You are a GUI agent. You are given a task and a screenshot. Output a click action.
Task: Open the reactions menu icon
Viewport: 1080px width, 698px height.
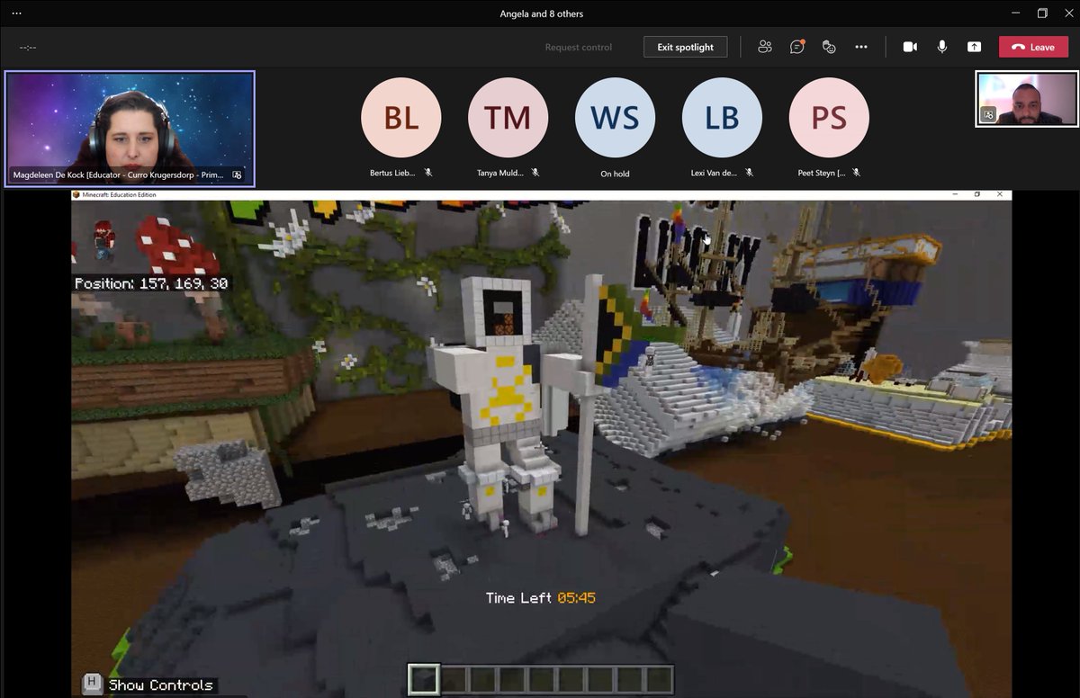829,47
